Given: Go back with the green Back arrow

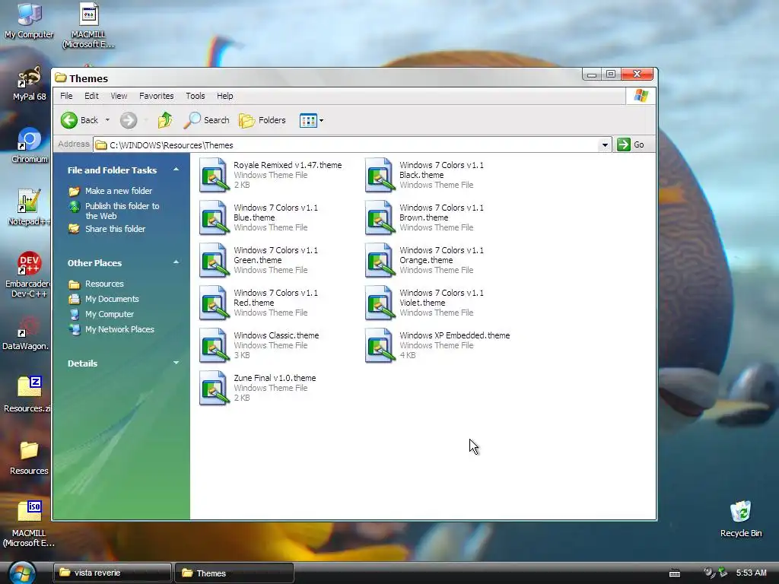Looking at the screenshot, I should [x=79, y=120].
